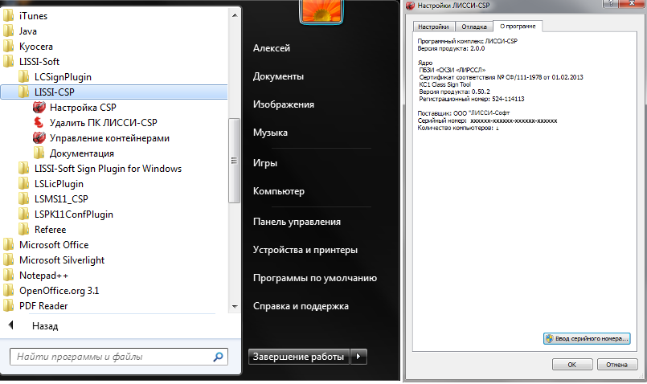The image size is (647, 384).
Task: Select the О программе tab
Action: click(x=518, y=26)
